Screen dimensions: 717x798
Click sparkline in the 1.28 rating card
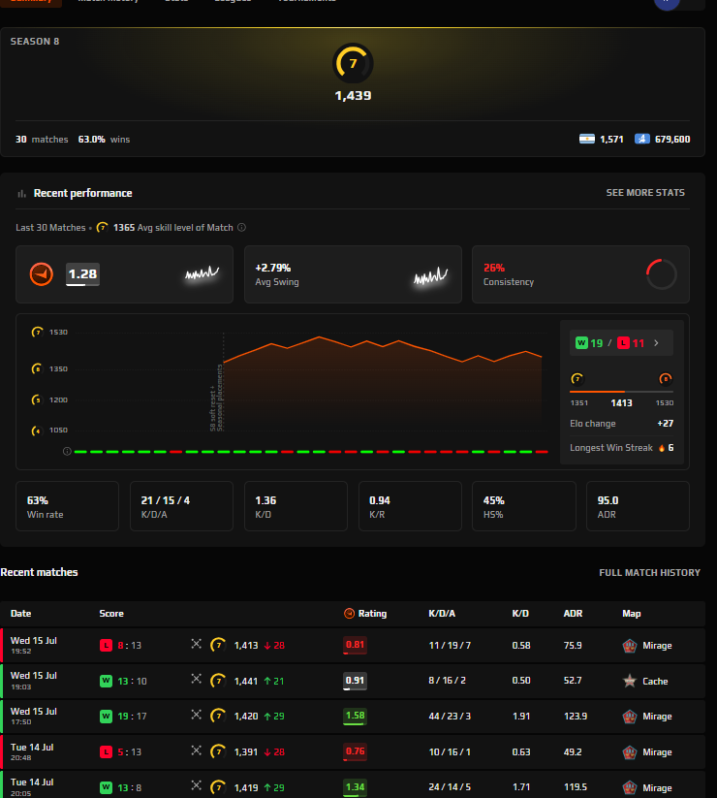coord(202,273)
